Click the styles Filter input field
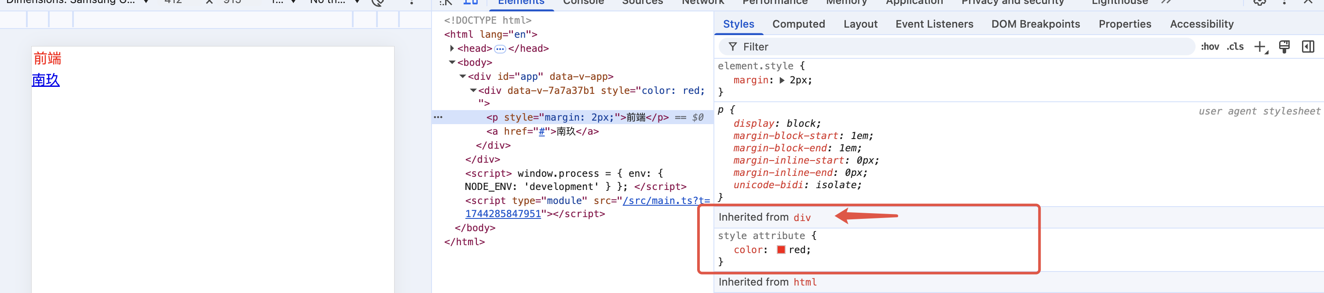 click(956, 47)
